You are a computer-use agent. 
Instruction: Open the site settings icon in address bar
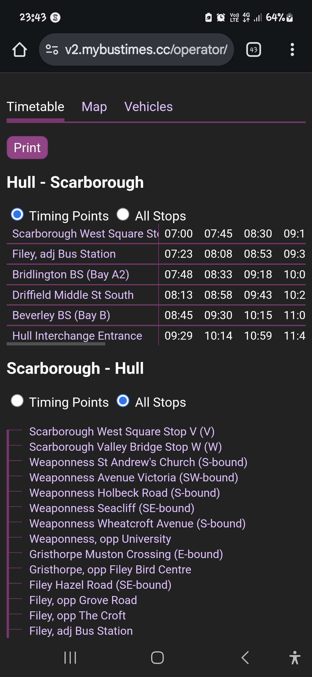(x=52, y=49)
